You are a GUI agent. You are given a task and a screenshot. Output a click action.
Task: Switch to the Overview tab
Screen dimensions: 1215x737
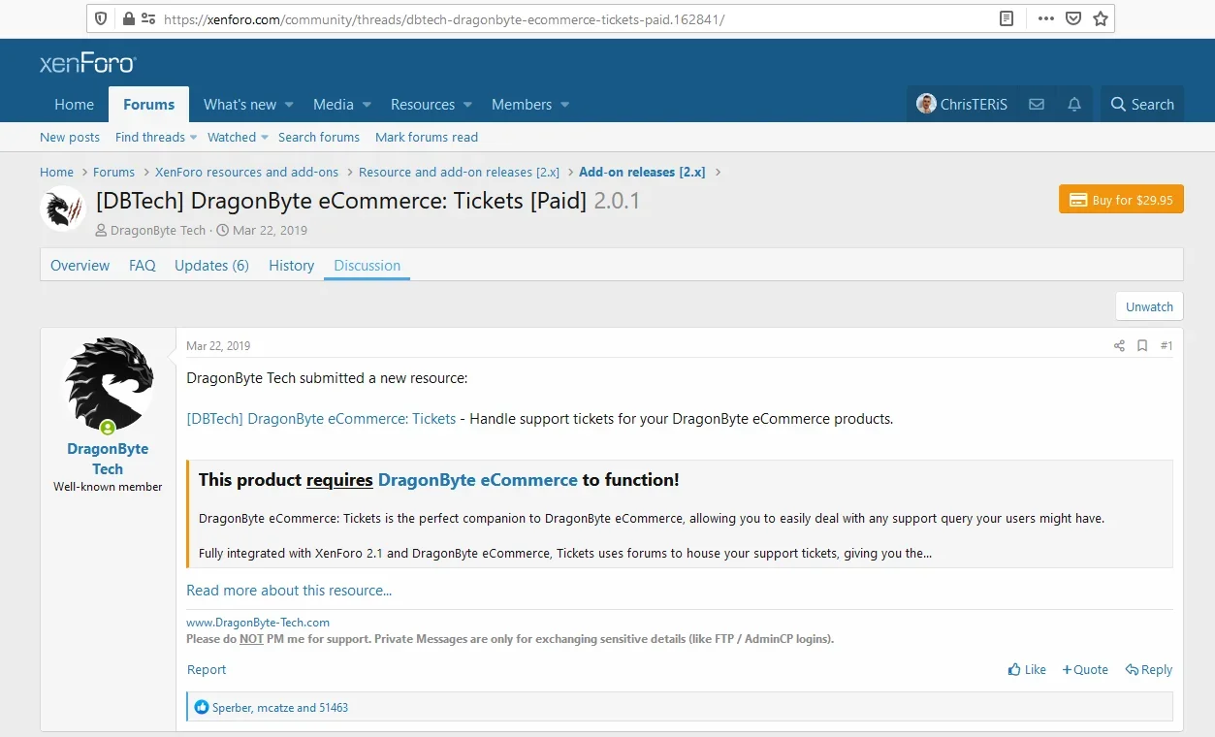tap(80, 265)
